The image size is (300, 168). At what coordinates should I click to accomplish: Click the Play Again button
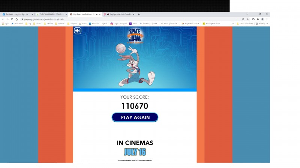pos(135,117)
